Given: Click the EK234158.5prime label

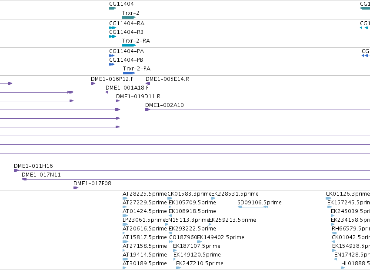Looking at the screenshot, I should tap(350, 220).
